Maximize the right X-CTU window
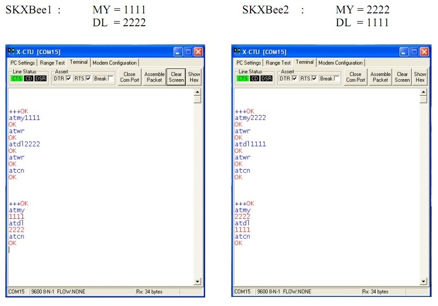Screen dimensions: 438x306 click(x=414, y=52)
